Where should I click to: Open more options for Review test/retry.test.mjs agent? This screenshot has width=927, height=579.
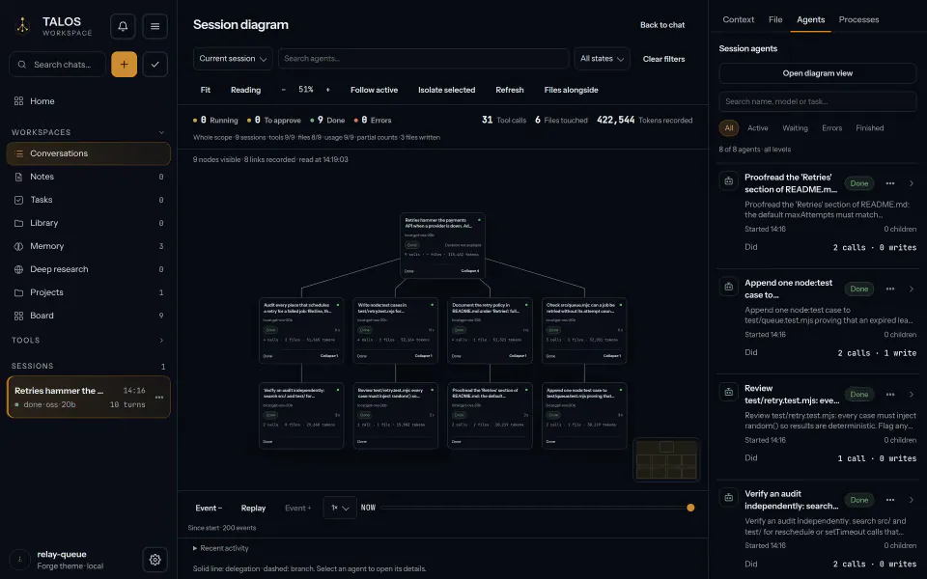[x=889, y=394]
